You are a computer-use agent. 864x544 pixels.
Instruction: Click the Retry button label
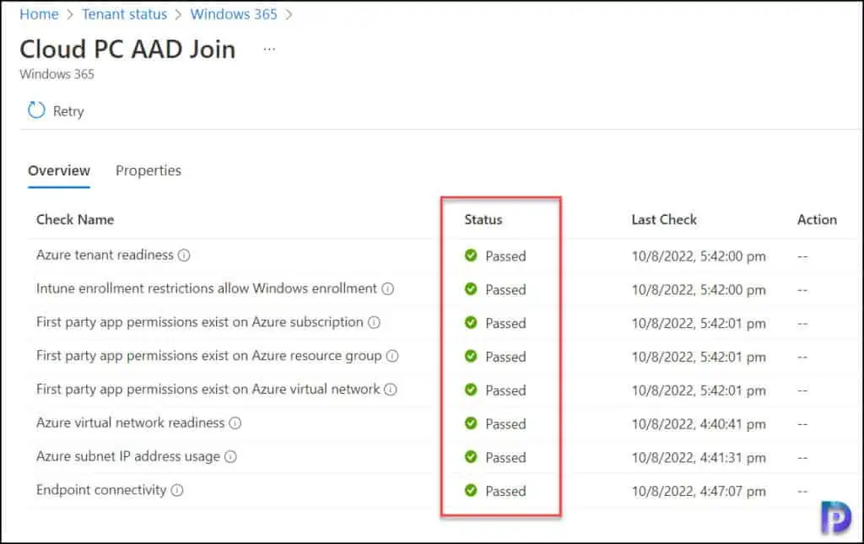click(x=68, y=111)
